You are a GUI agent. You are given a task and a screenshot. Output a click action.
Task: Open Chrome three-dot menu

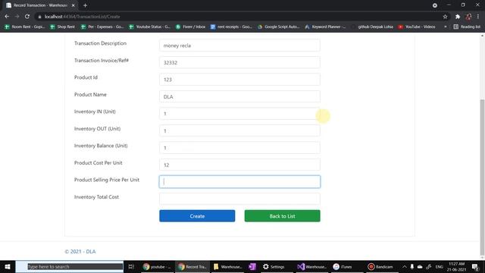click(478, 17)
